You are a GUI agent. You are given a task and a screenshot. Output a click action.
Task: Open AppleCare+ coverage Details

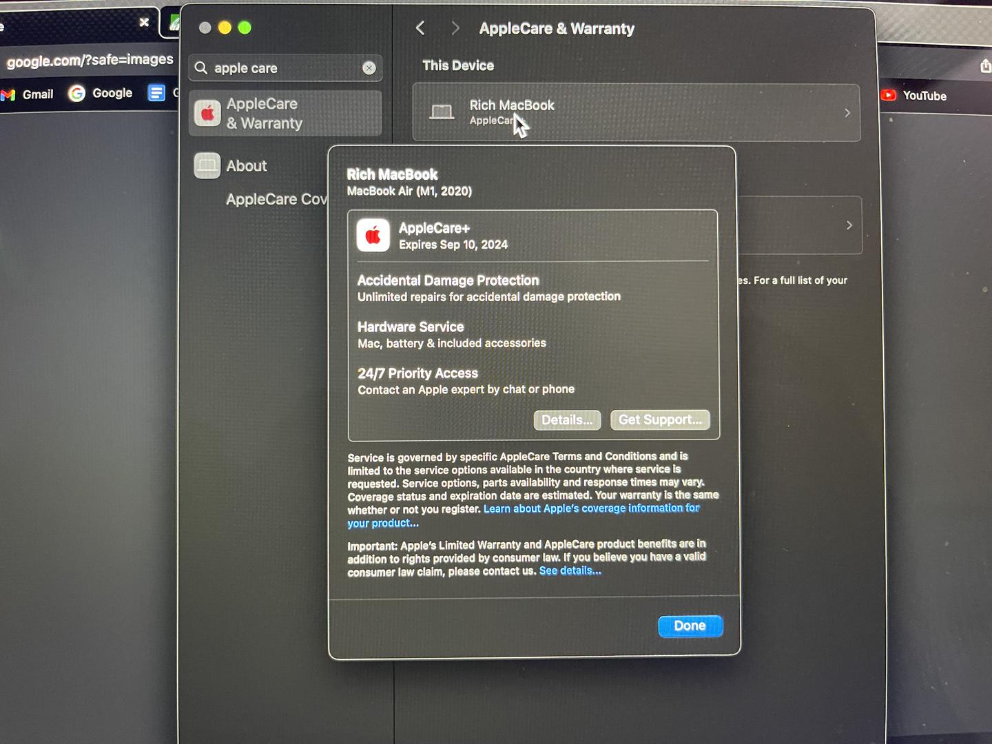click(567, 420)
